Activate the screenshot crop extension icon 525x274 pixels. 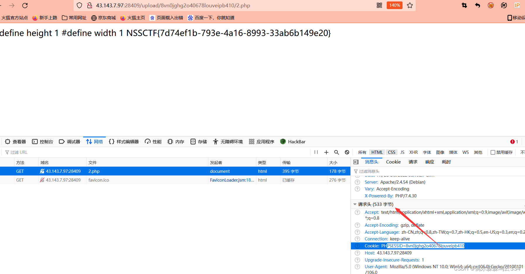click(464, 5)
